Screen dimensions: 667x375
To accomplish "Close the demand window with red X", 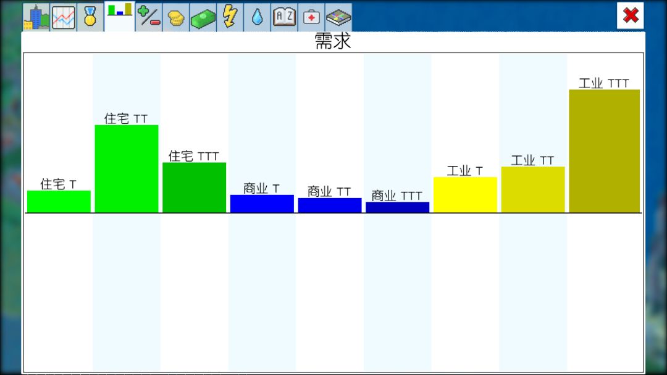I will coord(631,15).
